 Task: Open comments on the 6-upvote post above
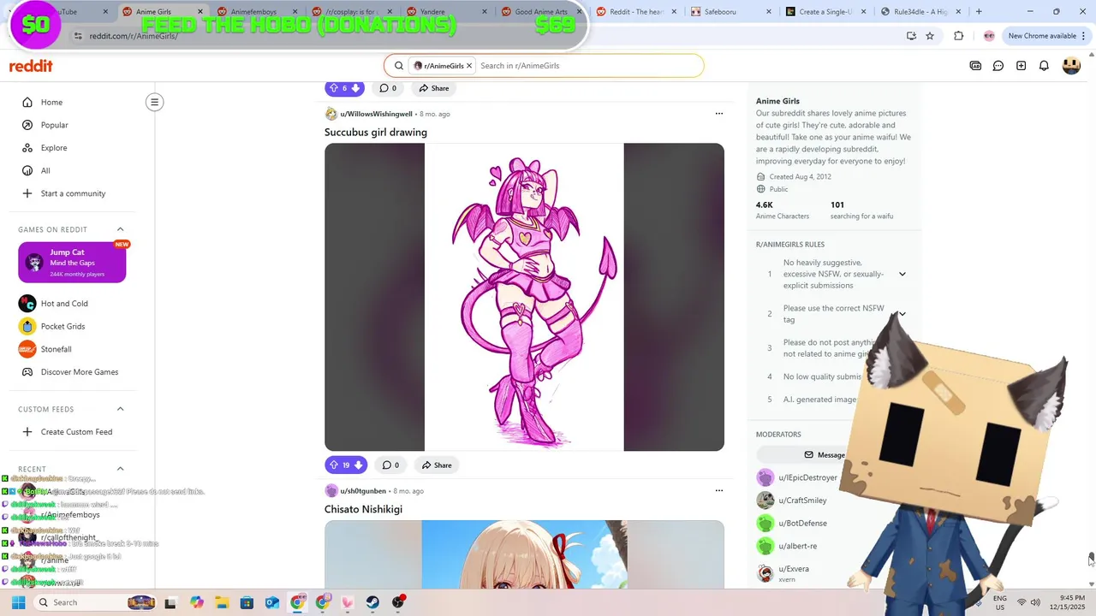click(387, 88)
